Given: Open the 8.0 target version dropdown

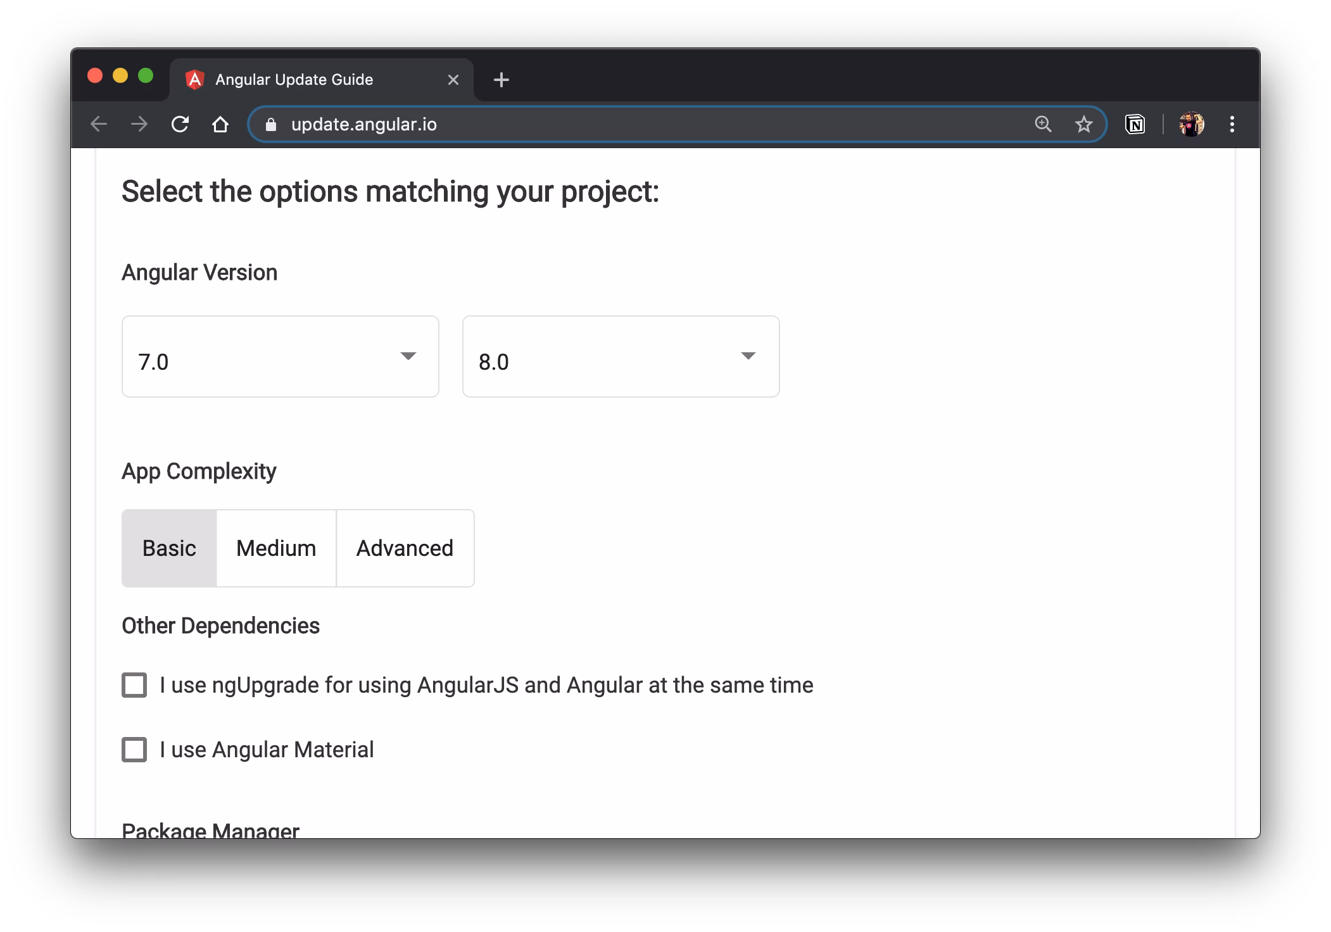Looking at the screenshot, I should (621, 356).
